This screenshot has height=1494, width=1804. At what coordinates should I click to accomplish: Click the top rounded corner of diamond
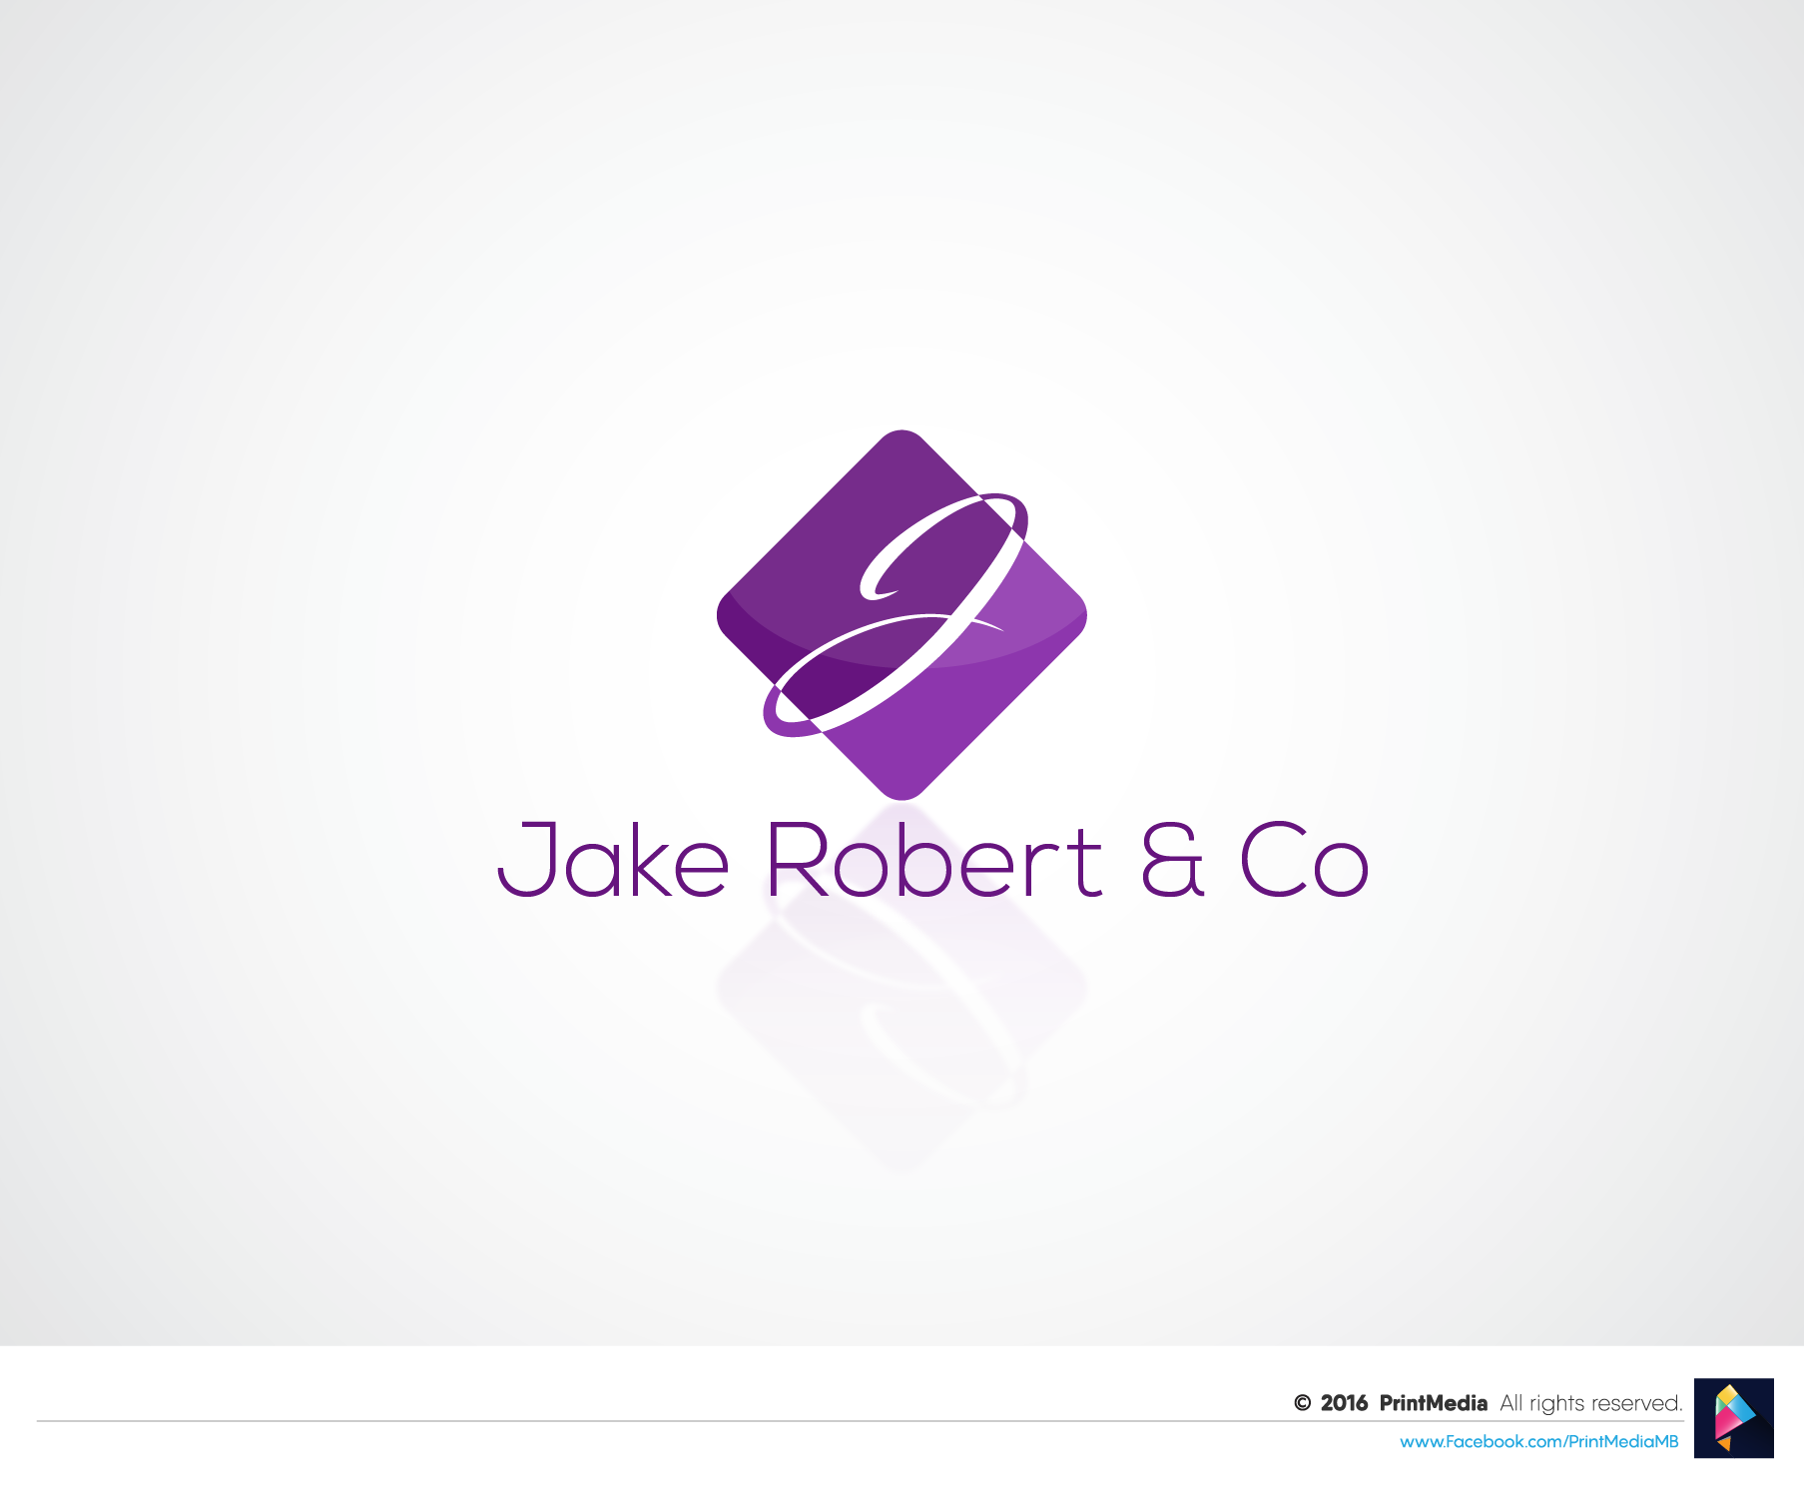902,440
